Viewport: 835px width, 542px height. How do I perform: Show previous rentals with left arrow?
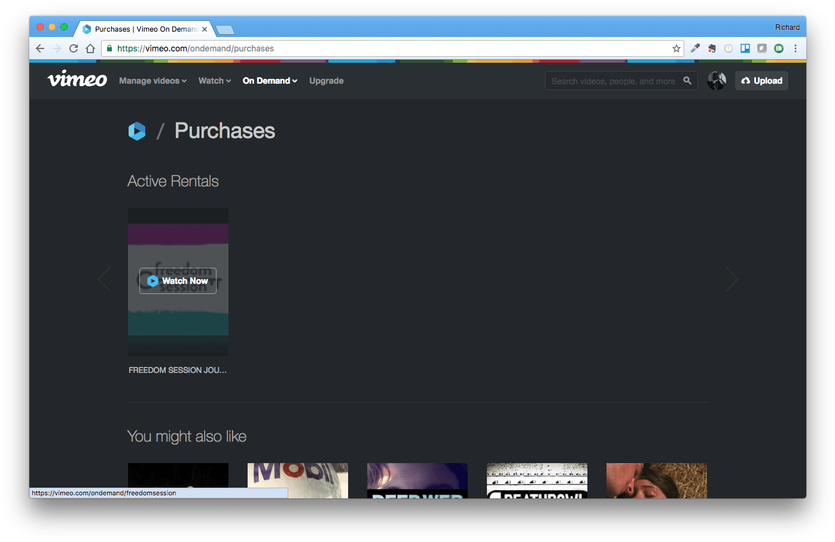(105, 279)
